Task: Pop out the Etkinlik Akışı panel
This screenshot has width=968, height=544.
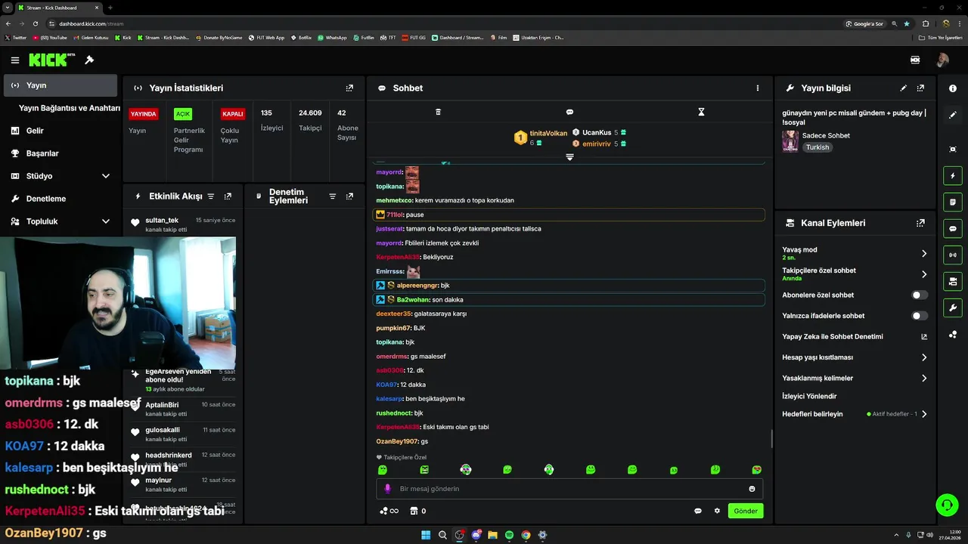Action: [x=228, y=196]
